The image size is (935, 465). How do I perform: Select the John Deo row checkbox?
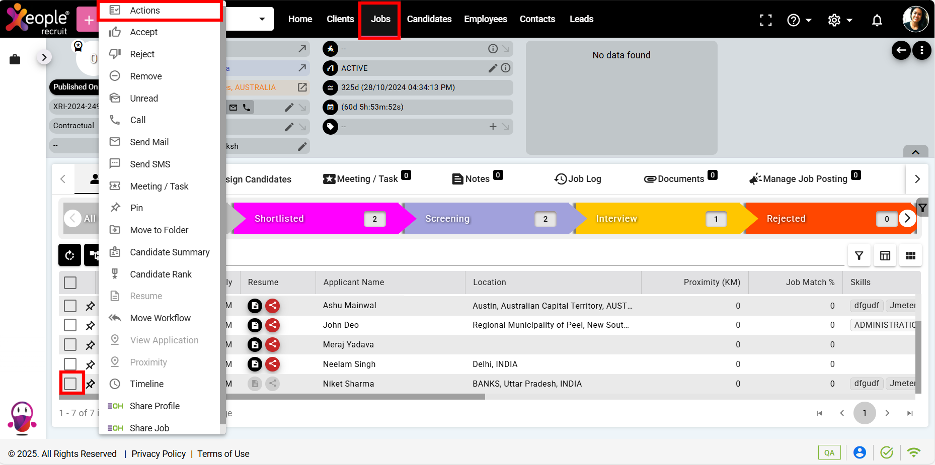click(70, 325)
